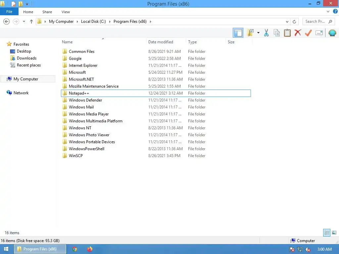Select Downloads in the navigation pane
Image resolution: width=339 pixels, height=254 pixels.
tap(26, 58)
